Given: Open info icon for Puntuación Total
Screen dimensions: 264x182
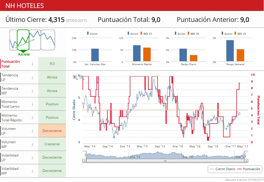Looking at the screenshot, I should tap(33, 64).
